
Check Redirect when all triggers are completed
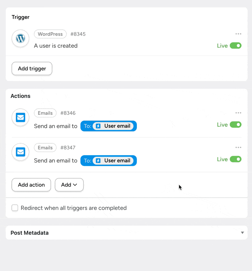(15, 208)
